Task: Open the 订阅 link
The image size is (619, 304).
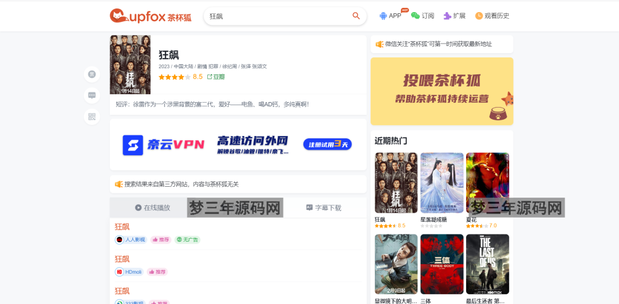Action: pos(423,16)
